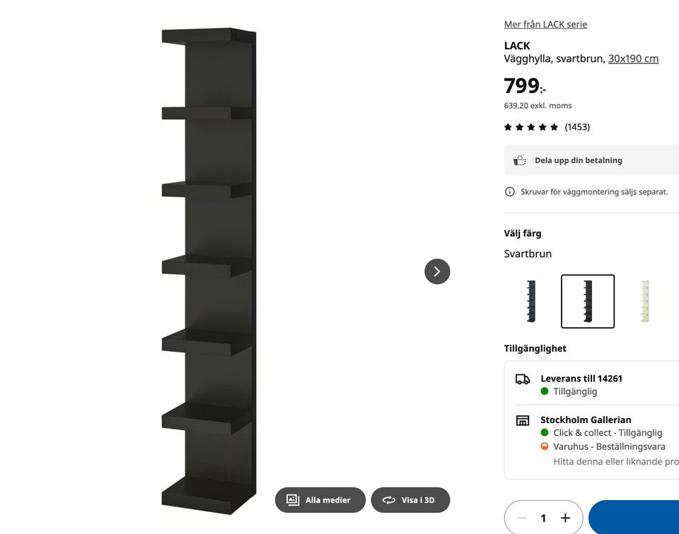The height and width of the screenshot is (534, 679).
Task: Choose the white shelf colour variant
Action: (x=645, y=302)
